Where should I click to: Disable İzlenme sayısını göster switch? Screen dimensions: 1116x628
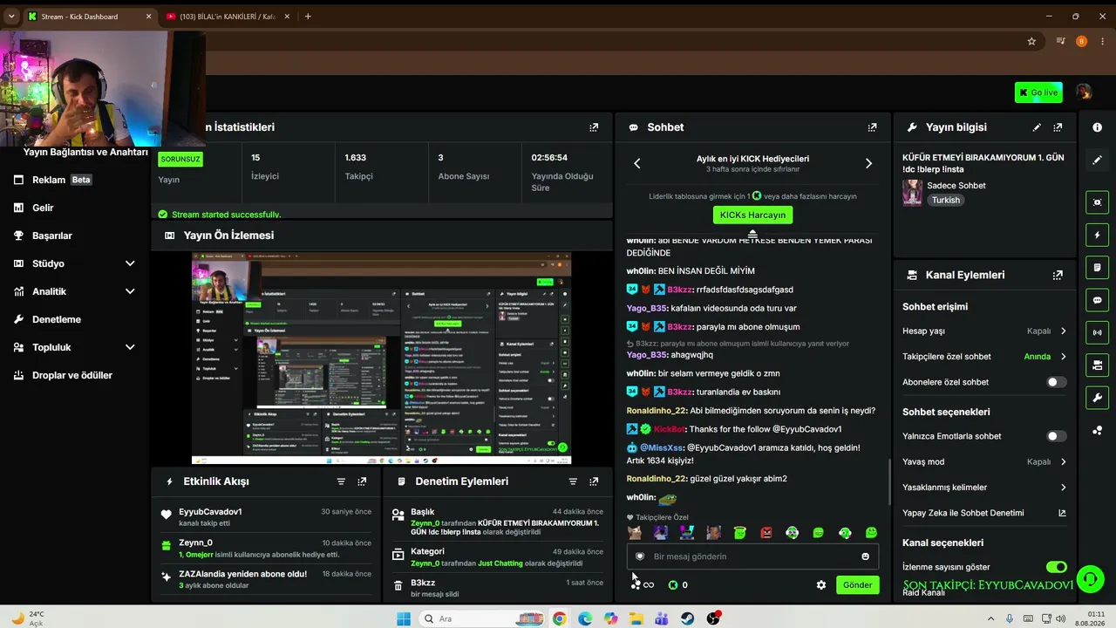[x=1056, y=567]
